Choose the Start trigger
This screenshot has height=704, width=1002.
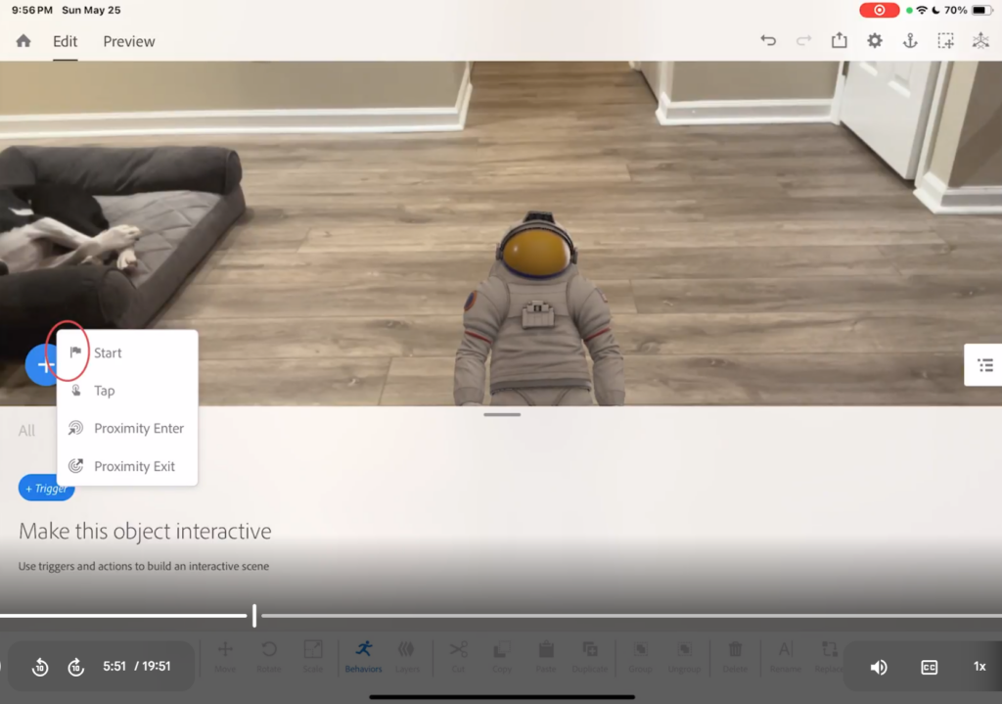tap(127, 352)
